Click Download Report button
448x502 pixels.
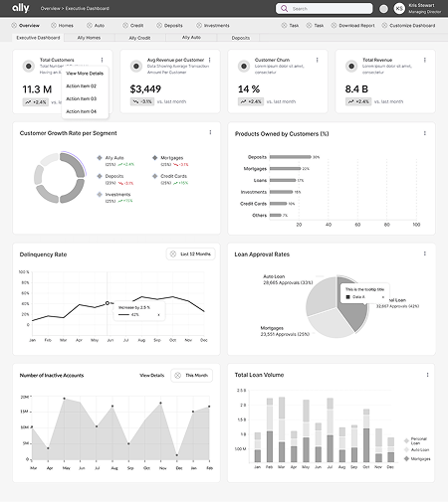pyautogui.click(x=353, y=26)
